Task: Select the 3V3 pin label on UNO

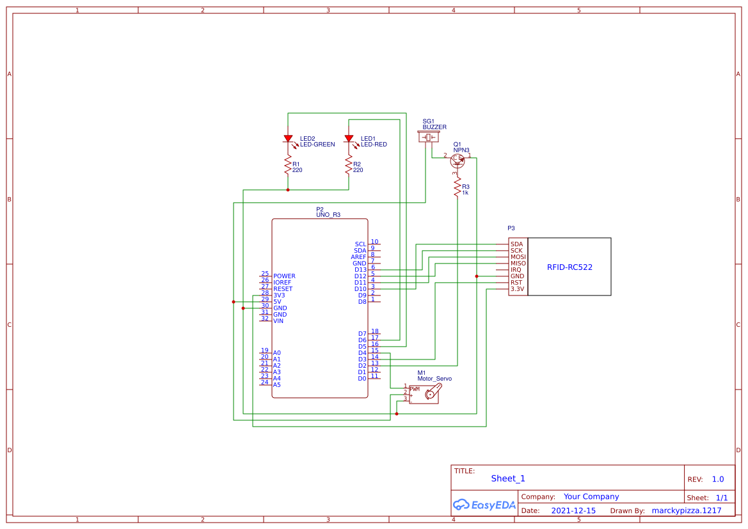Action: tap(279, 296)
